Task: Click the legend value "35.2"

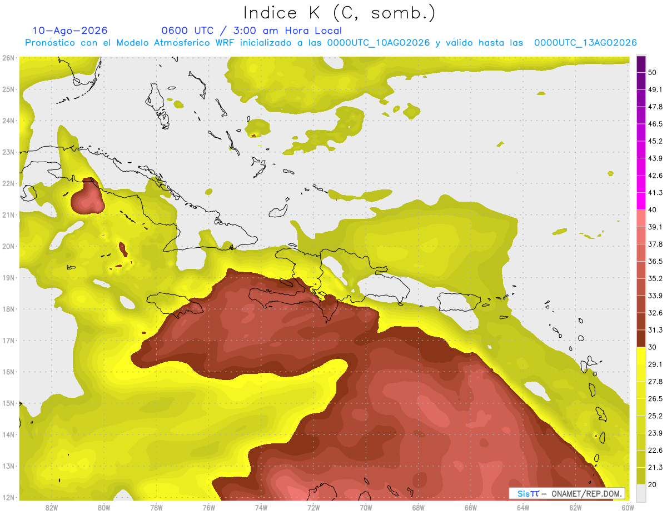Action: coord(656,278)
